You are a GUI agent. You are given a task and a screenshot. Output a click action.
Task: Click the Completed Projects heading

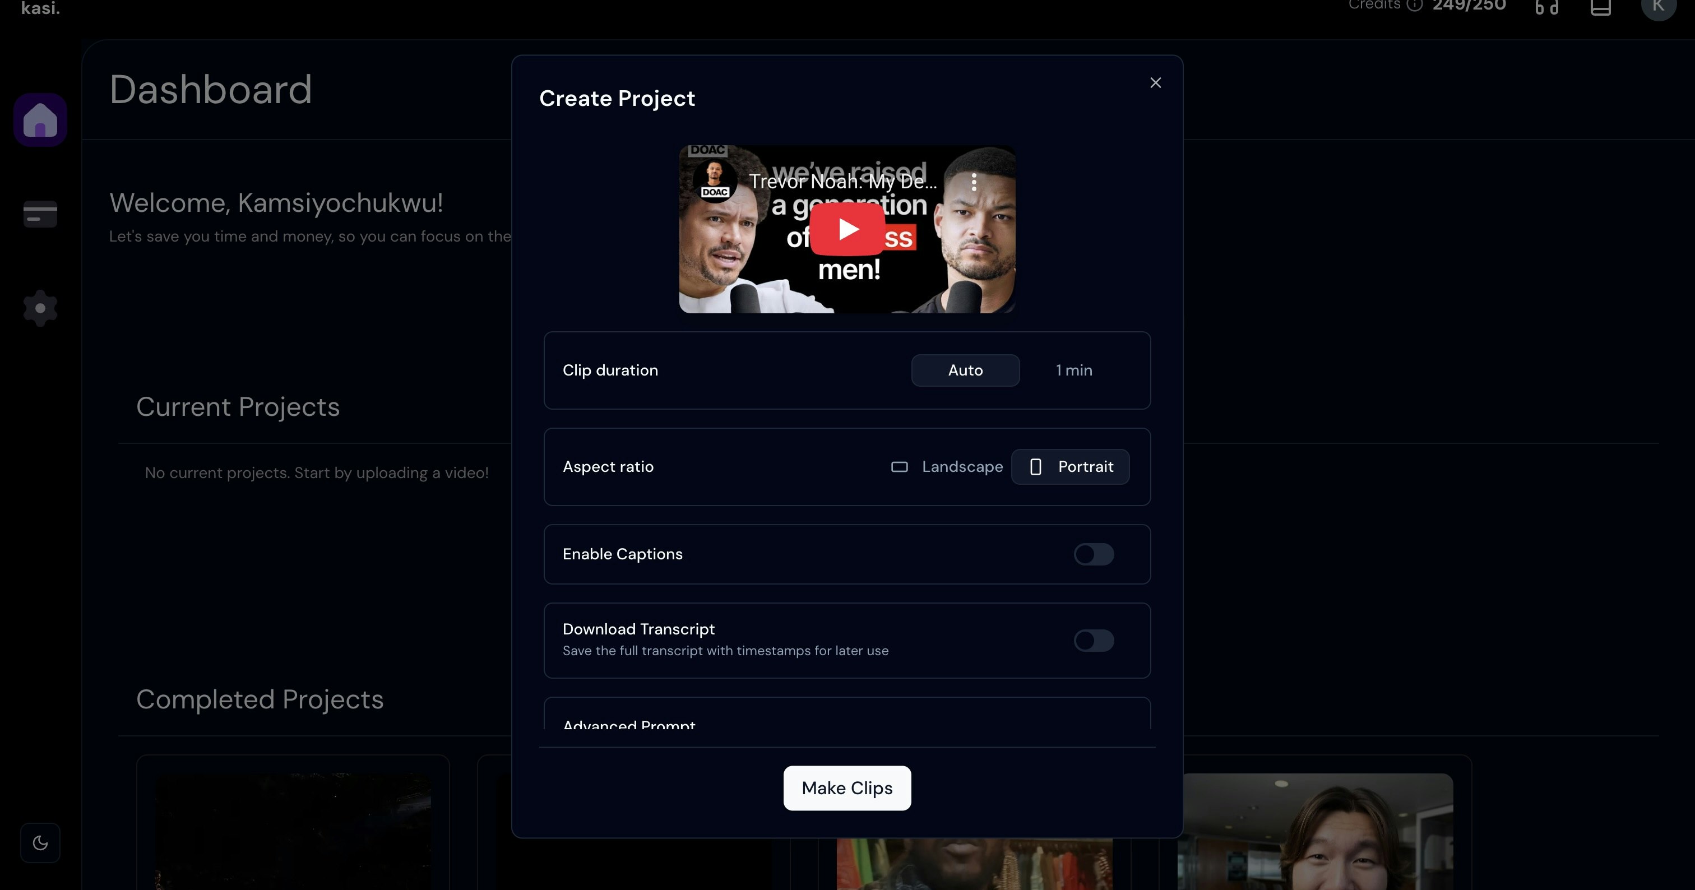pyautogui.click(x=260, y=699)
